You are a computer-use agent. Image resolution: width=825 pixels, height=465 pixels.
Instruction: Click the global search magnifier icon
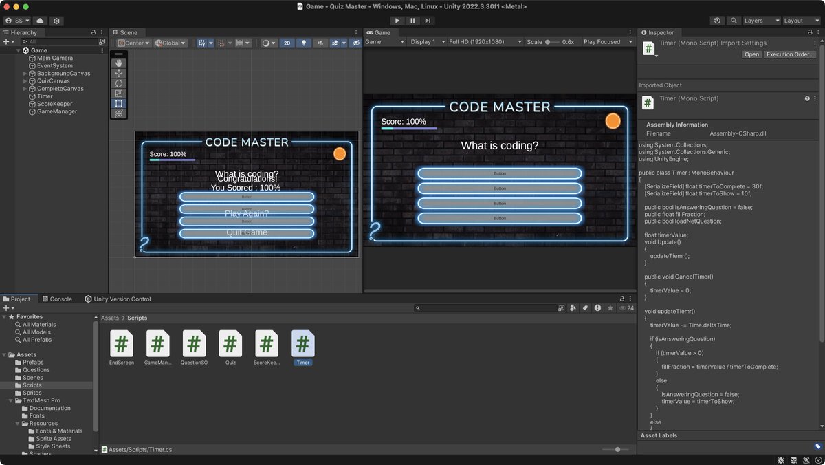(x=734, y=21)
